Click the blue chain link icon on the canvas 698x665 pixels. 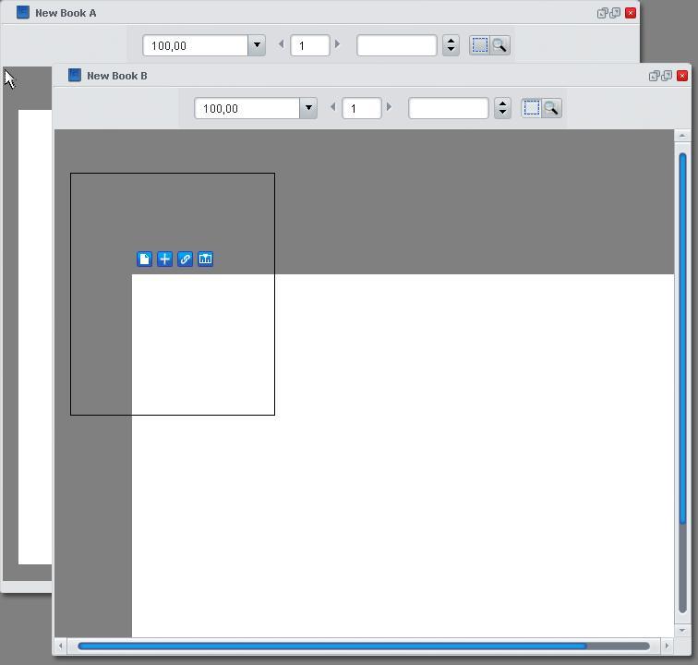[x=186, y=259]
